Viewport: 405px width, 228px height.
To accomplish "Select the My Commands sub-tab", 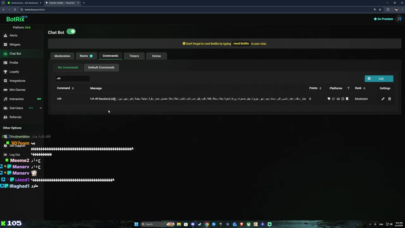I will [68, 67].
